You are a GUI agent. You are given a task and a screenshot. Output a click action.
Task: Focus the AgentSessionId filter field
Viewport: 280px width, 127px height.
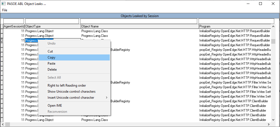coord(13,21)
